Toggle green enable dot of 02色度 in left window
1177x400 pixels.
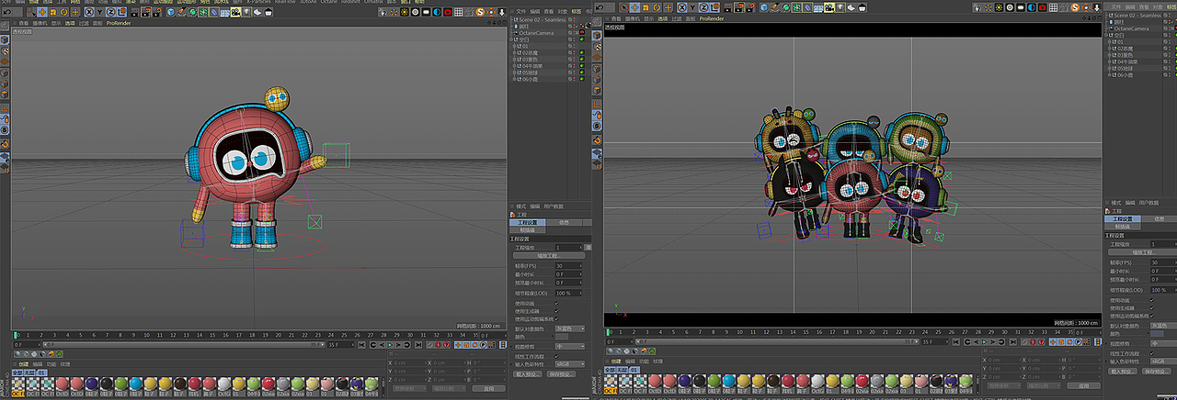[x=582, y=52]
